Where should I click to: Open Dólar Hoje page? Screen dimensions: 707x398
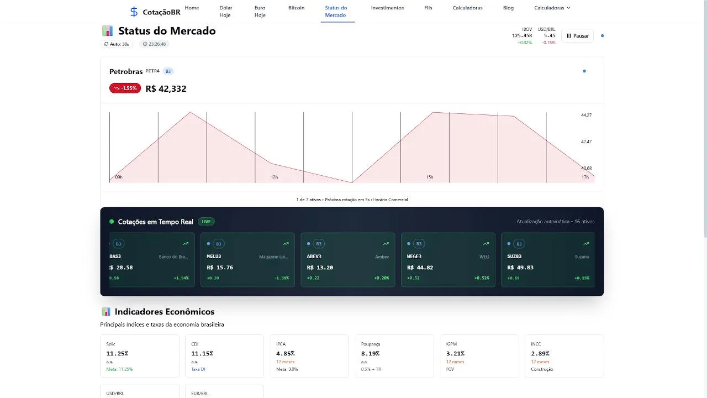(225, 12)
